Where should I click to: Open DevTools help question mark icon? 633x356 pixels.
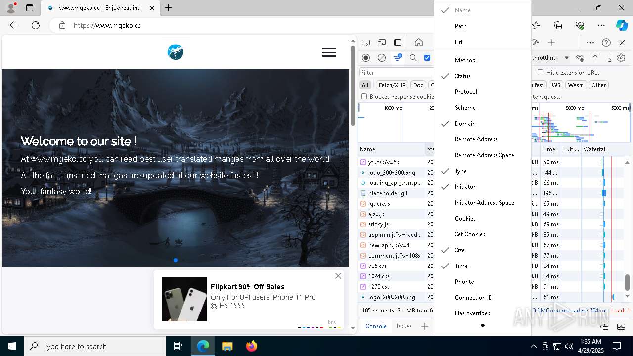coord(606,43)
